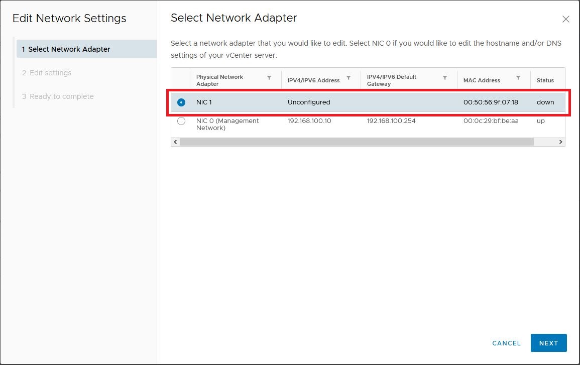Click the down status cell
The height and width of the screenshot is (365, 580).
click(x=545, y=102)
